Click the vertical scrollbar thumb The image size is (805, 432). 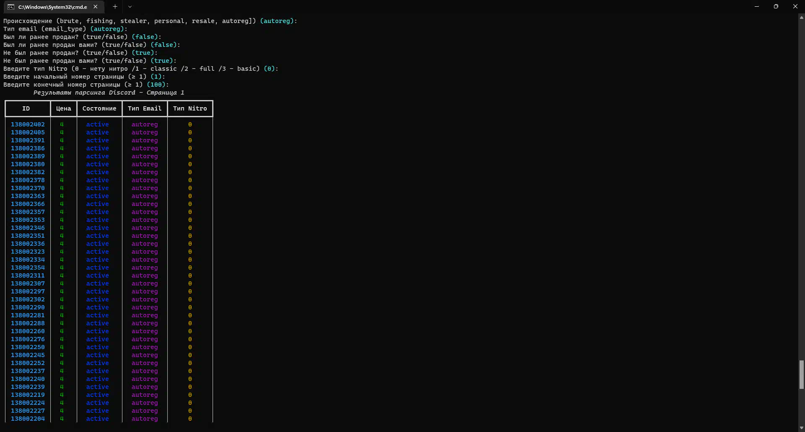[802, 375]
